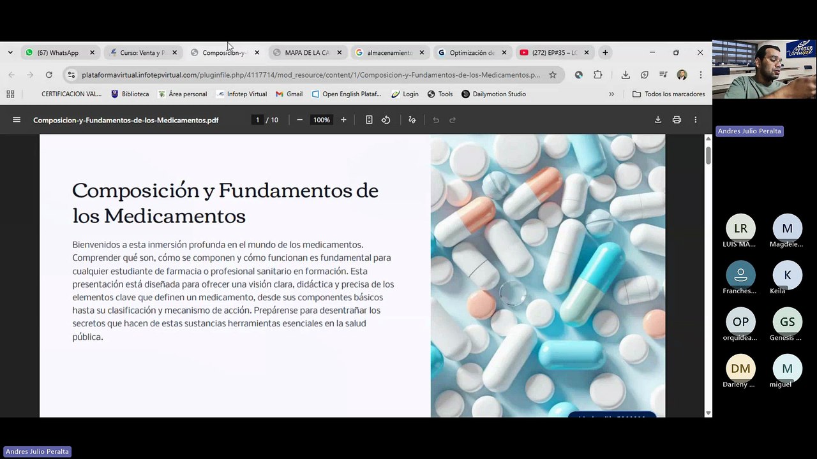Click the fit to page icon
The height and width of the screenshot is (459, 817).
pyautogui.click(x=369, y=120)
